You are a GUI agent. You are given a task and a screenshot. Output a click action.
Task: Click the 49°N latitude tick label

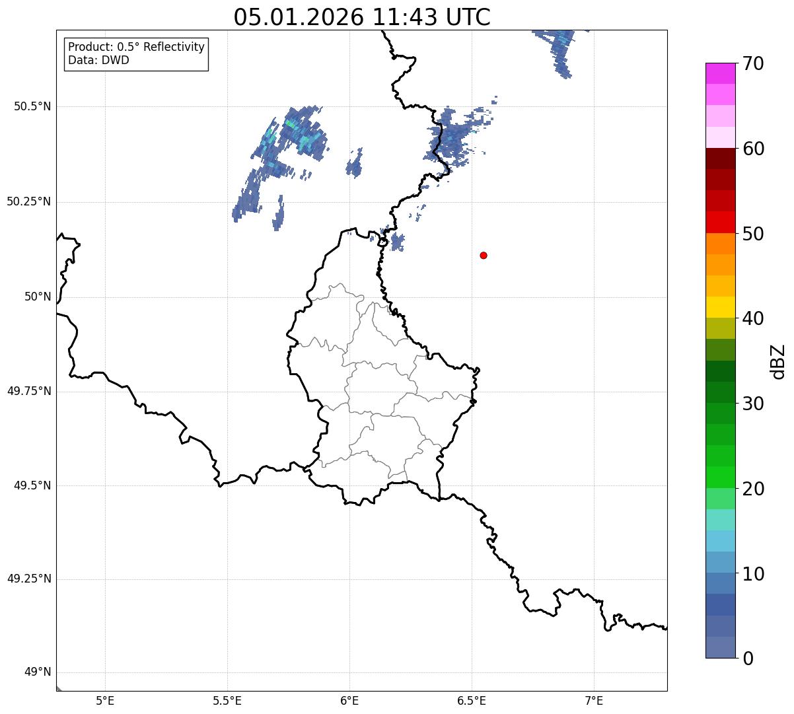38,672
